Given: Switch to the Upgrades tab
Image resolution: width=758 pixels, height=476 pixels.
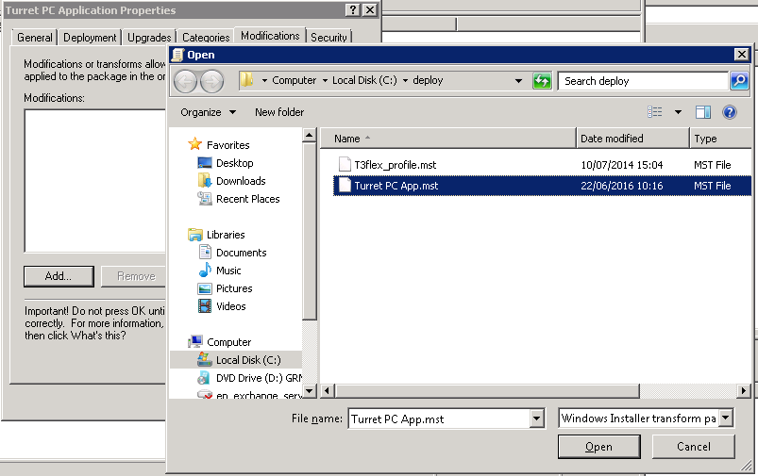Looking at the screenshot, I should pos(149,37).
